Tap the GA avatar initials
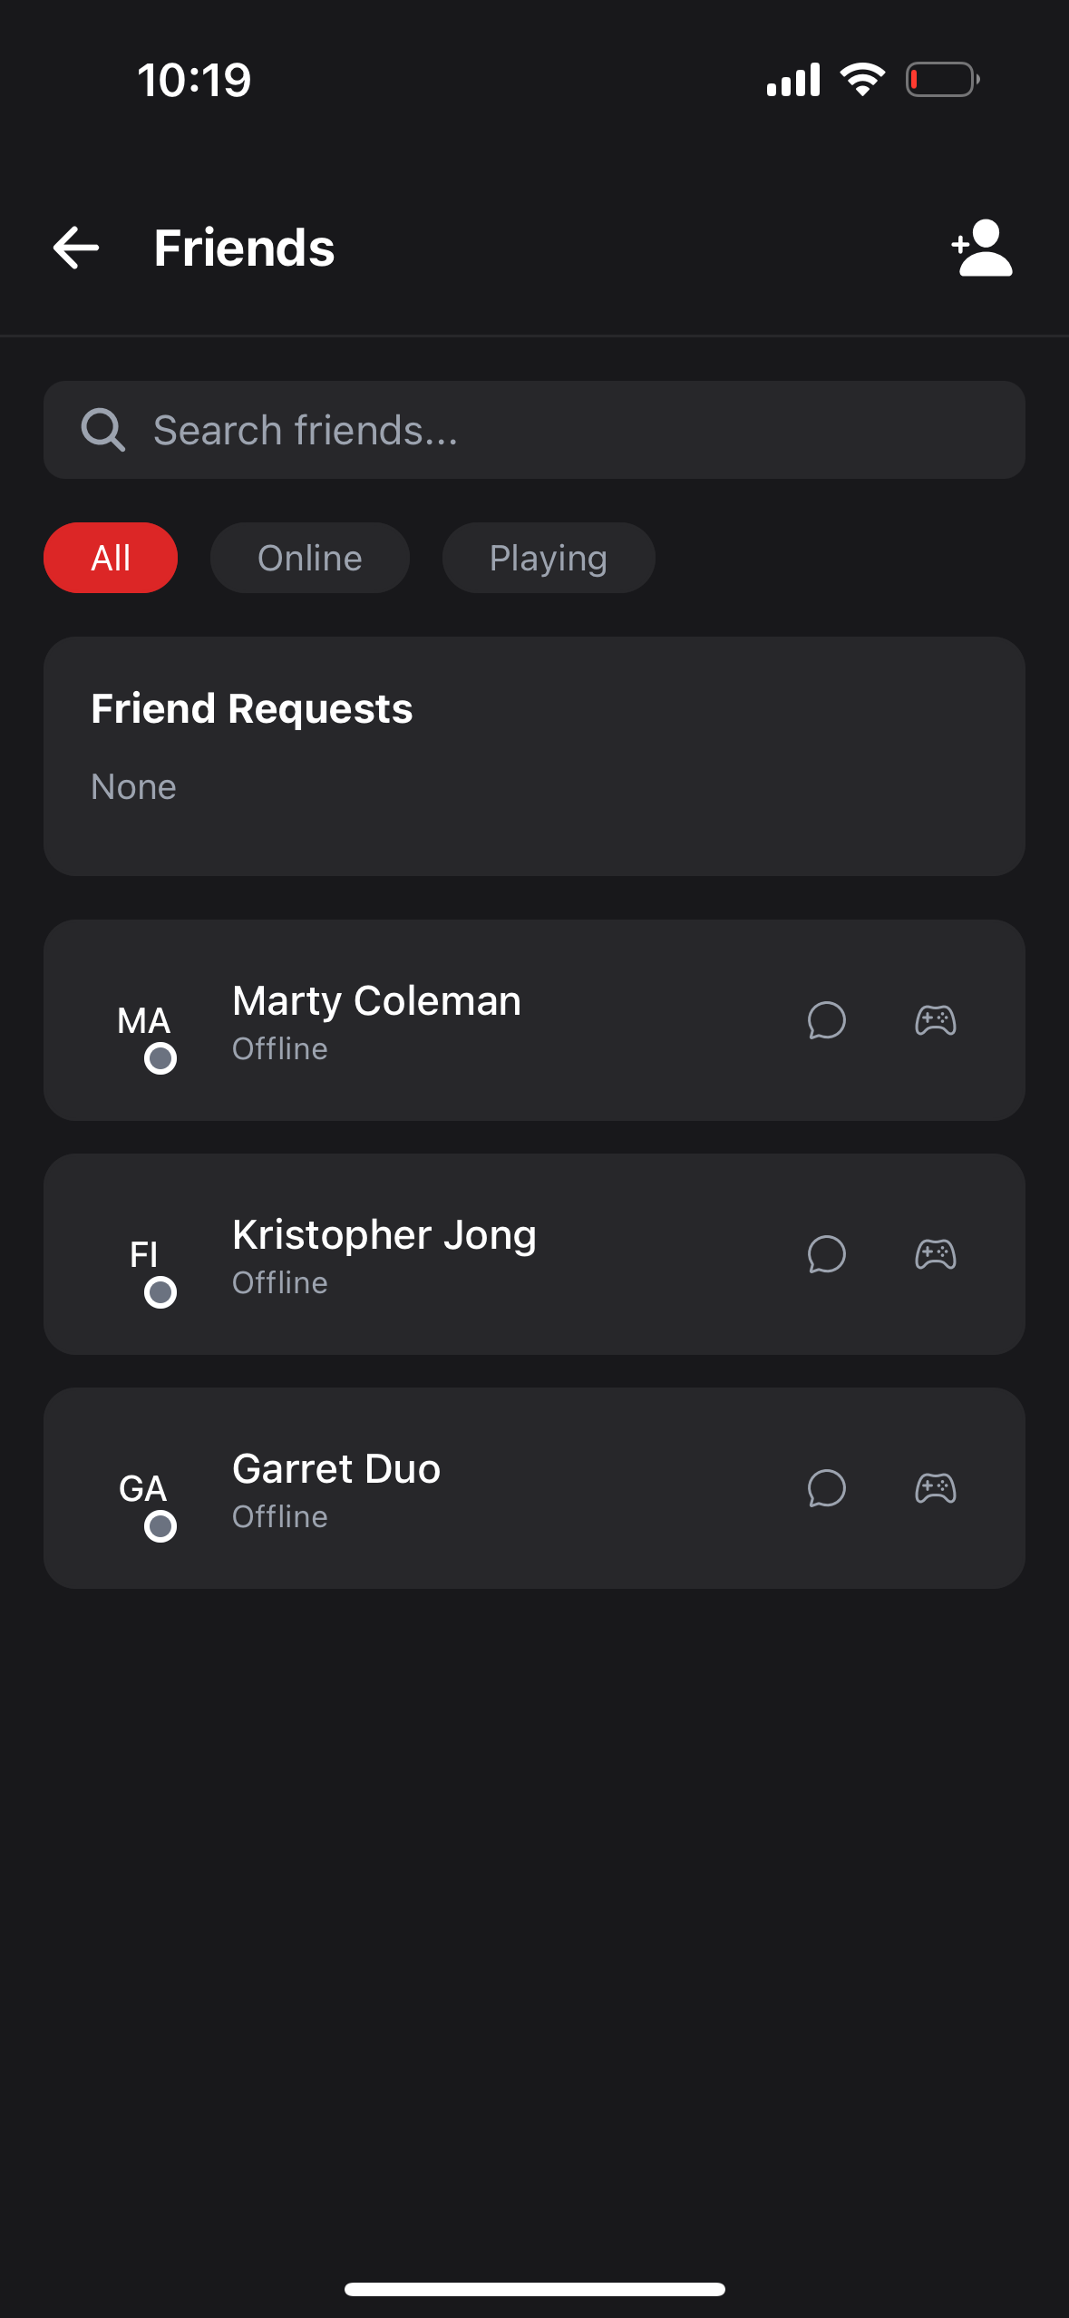Screen dimensions: 1069x2318 (x=143, y=1489)
